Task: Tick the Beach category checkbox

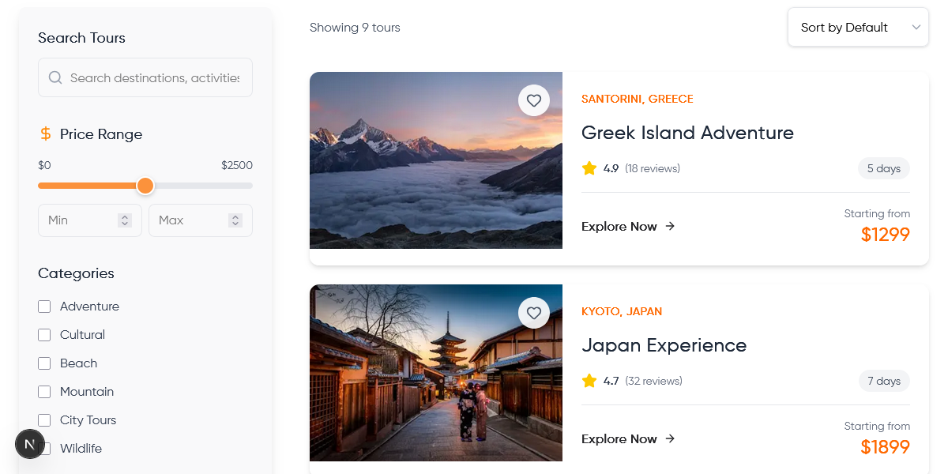Action: point(44,363)
